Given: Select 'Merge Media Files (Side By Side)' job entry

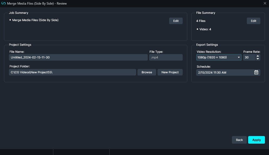Looking at the screenshot, I should pos(35,20).
